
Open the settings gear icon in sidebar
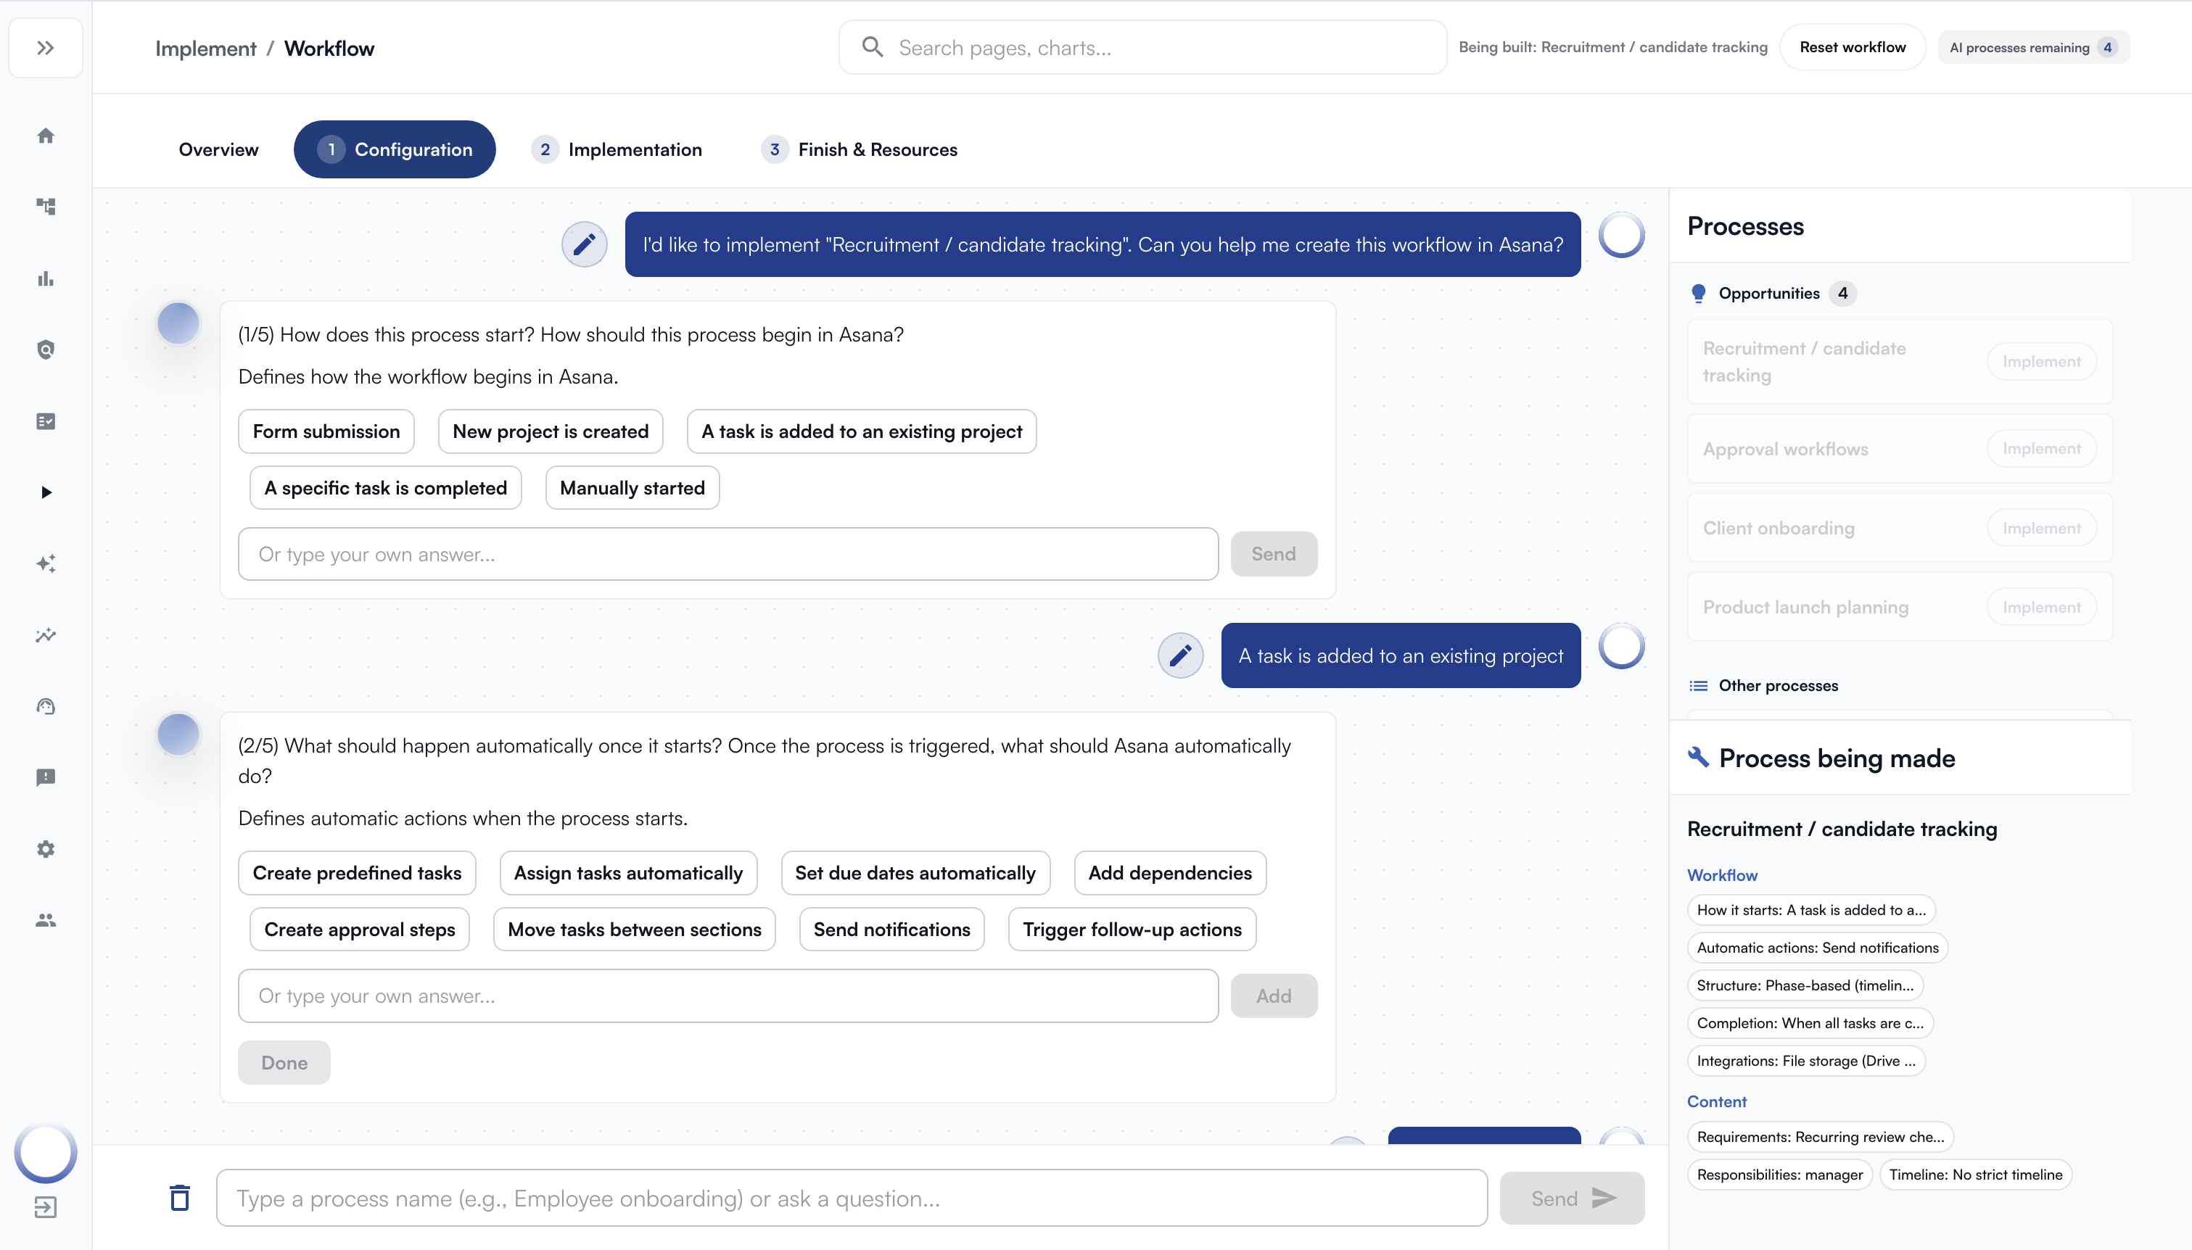pyautogui.click(x=46, y=848)
